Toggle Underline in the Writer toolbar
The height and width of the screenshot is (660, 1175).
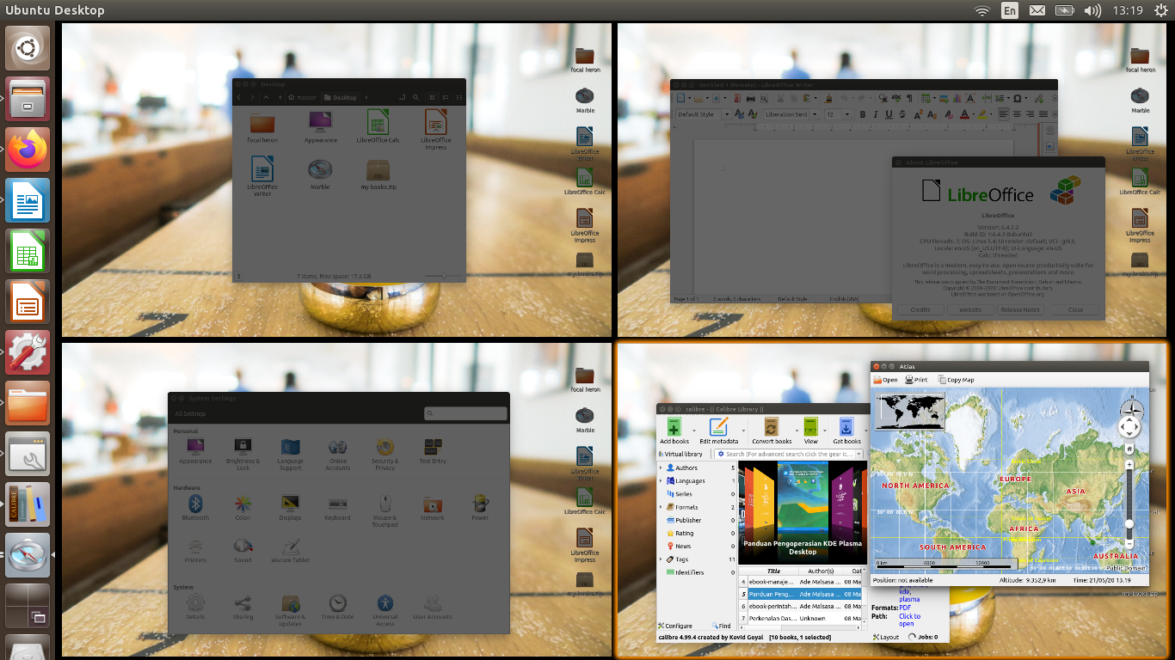pos(890,114)
